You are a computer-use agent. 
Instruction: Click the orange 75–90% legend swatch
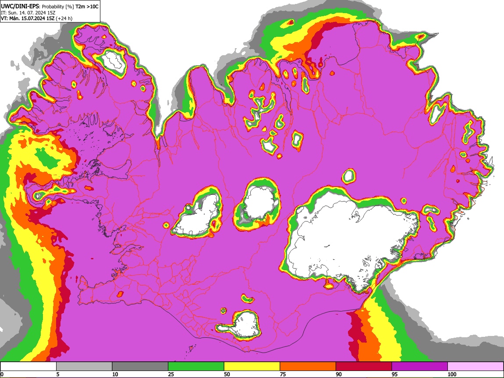pos(308,367)
